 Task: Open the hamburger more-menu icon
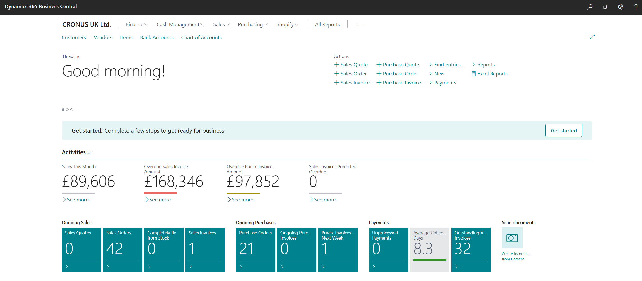coord(361,24)
